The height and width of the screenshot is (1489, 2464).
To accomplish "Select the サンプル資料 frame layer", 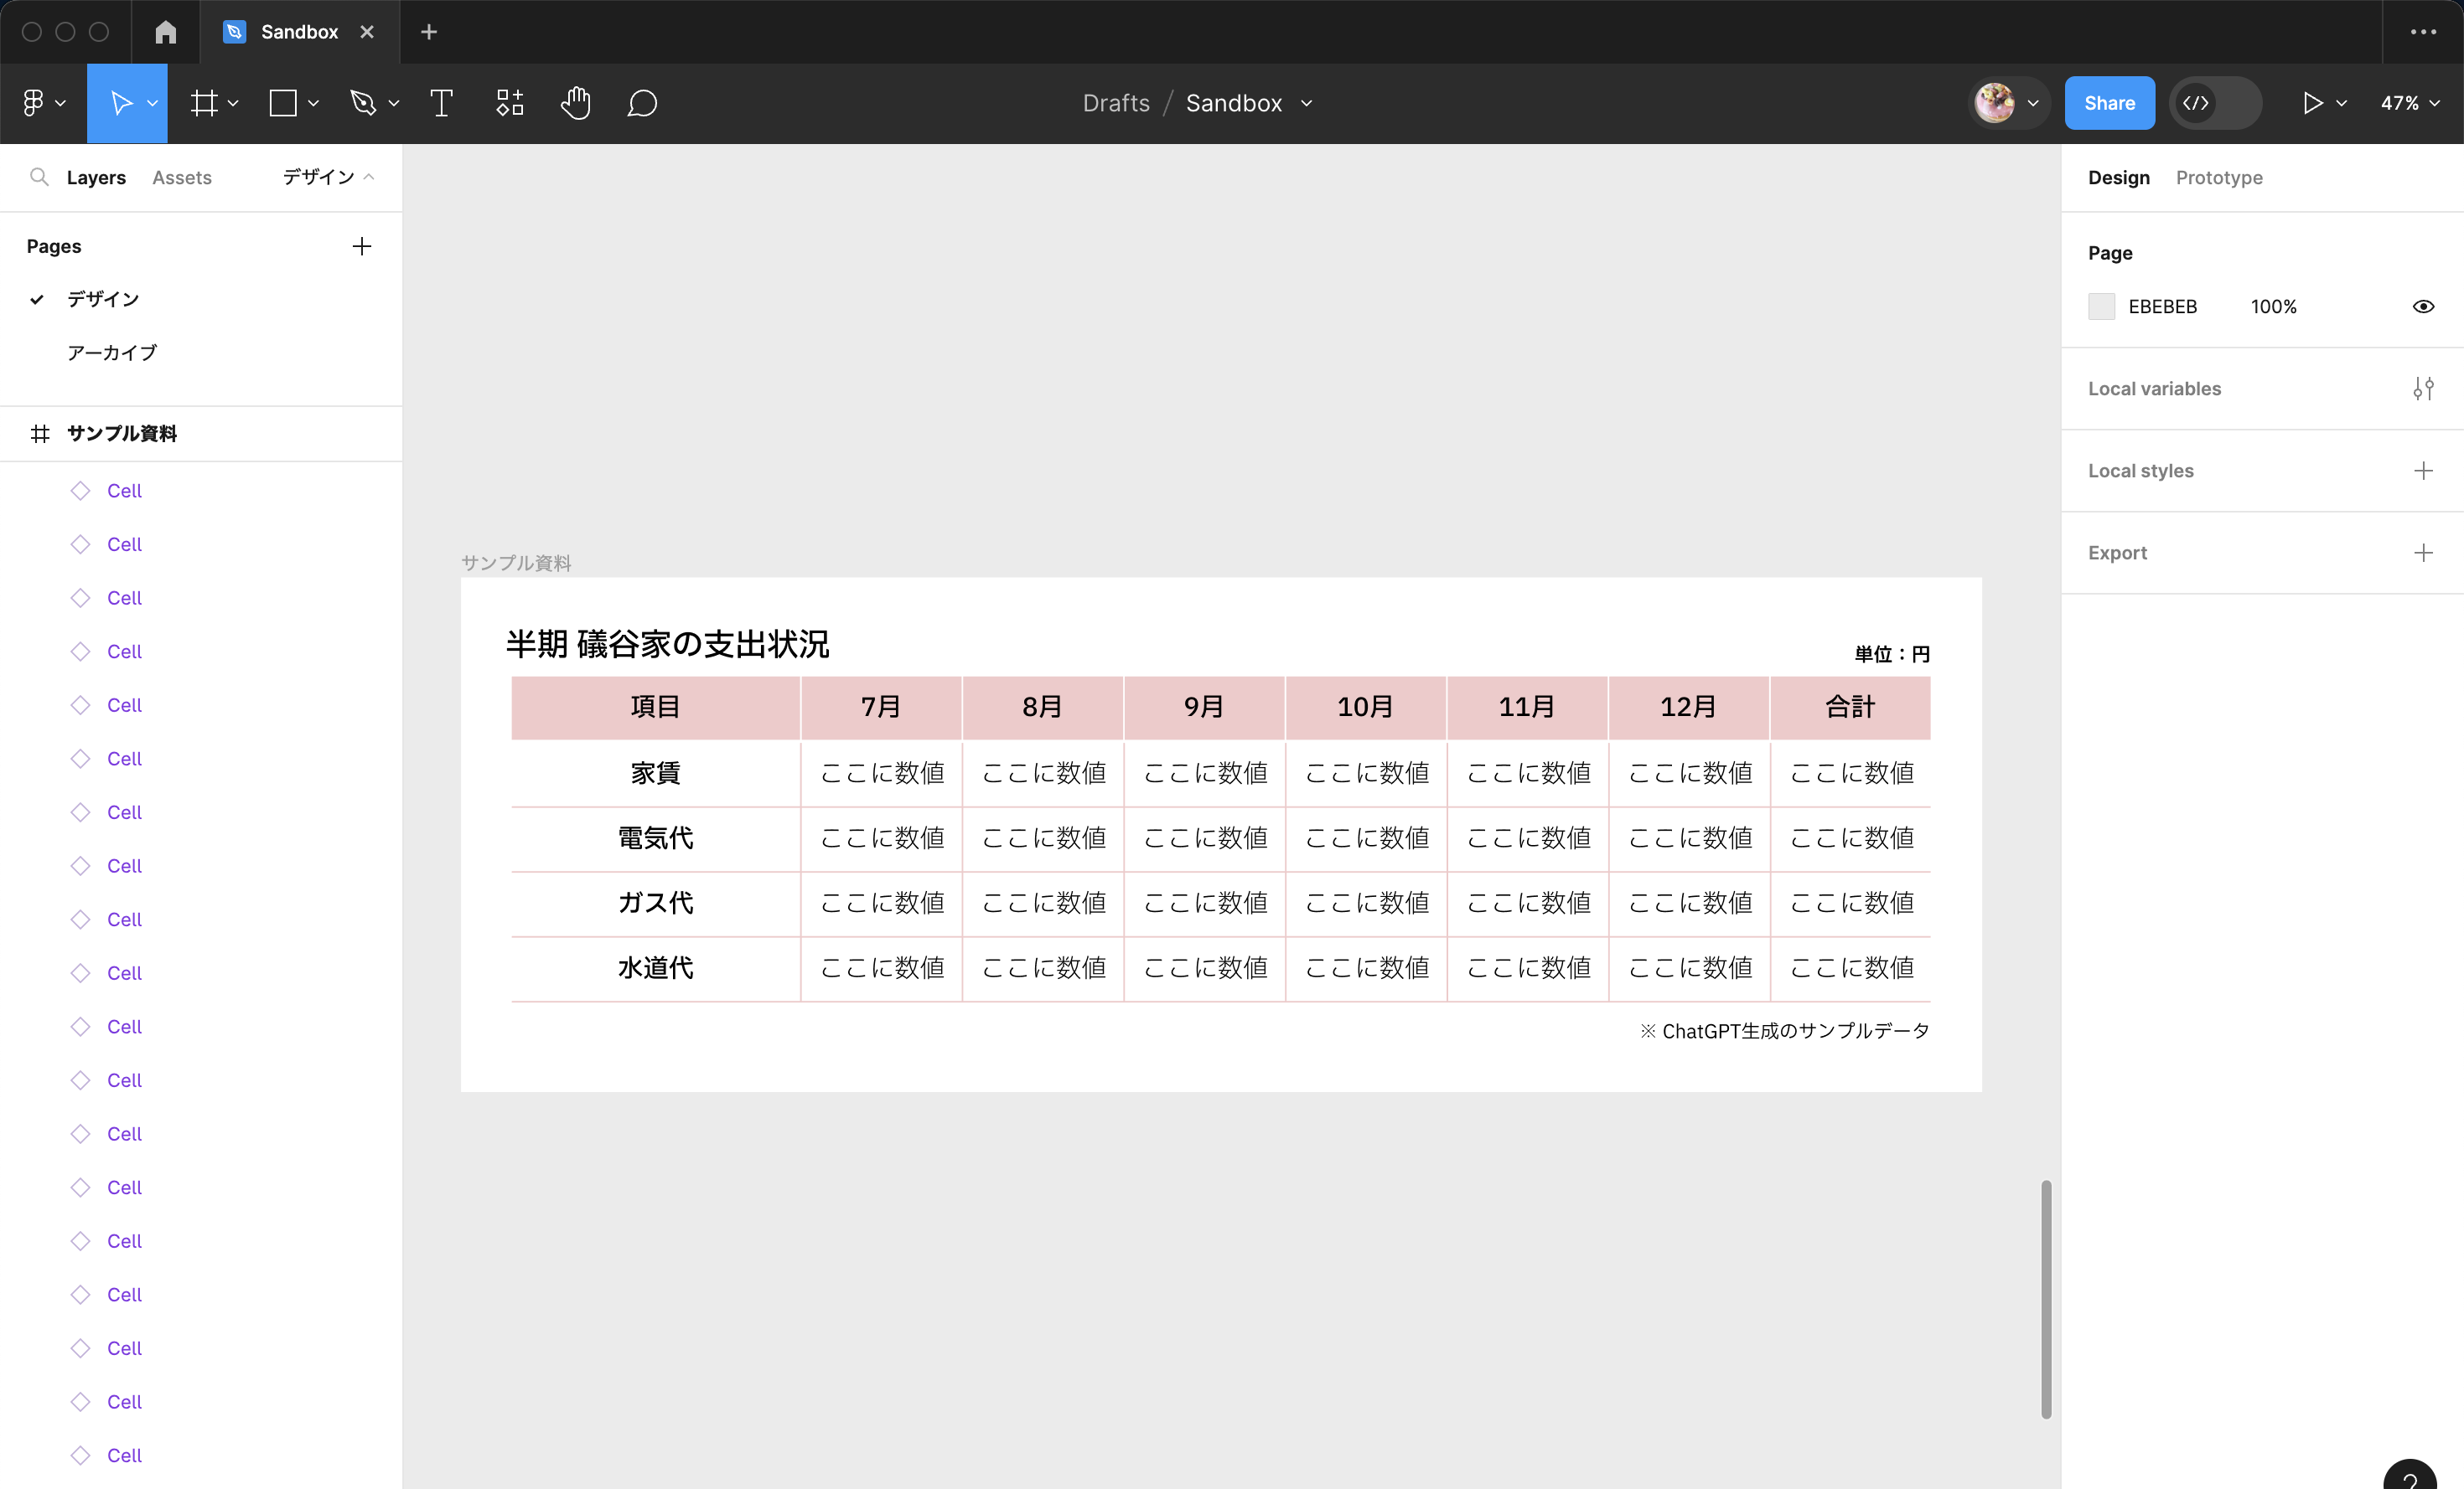I will coord(122,434).
